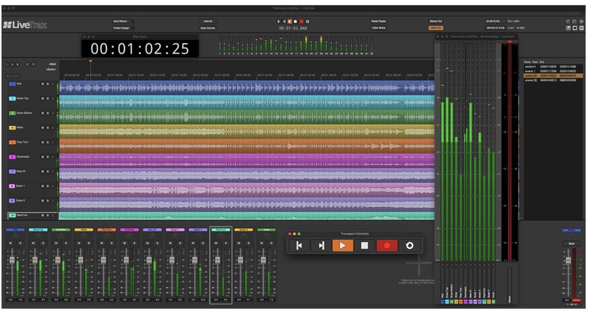This screenshot has width=590, height=313.
Task: Open the 24 bit FLAC format dropdown
Action: pos(495,21)
